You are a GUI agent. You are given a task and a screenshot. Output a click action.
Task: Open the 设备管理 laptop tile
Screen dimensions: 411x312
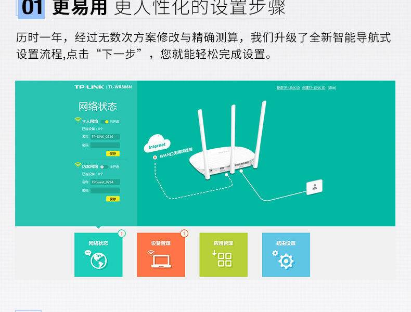(161, 255)
